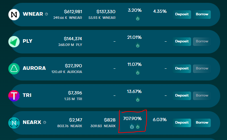Viewport: 227px width, 140px height.
Task: Click the flame reward icon under 11.07%
Action: [x=138, y=72]
